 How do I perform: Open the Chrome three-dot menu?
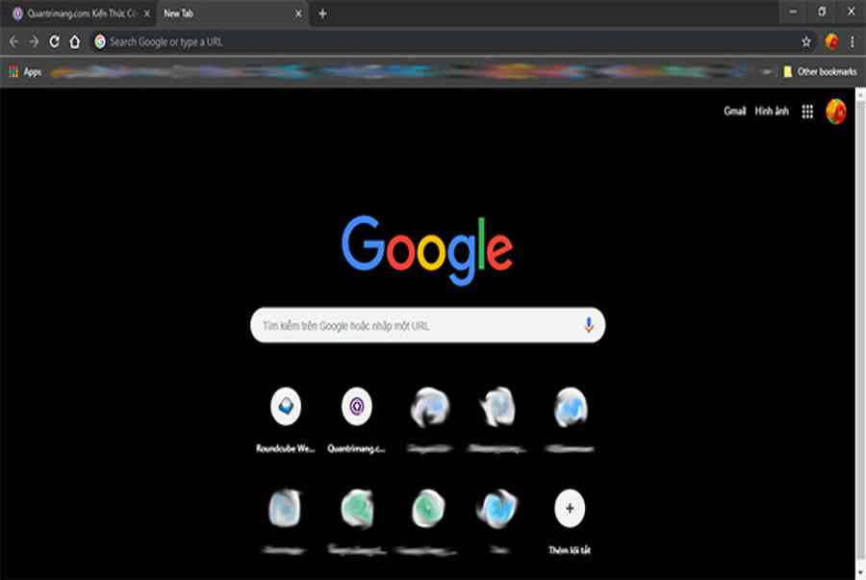tap(853, 42)
